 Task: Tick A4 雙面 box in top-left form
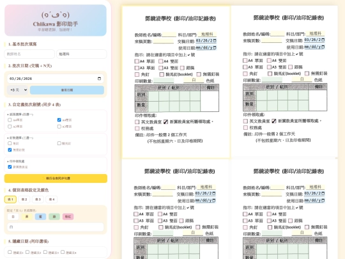161,61
